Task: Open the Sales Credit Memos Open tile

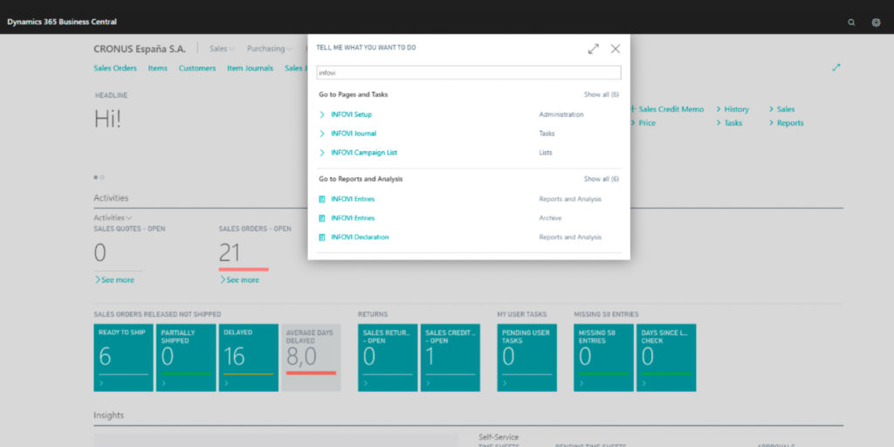Action: click(450, 357)
